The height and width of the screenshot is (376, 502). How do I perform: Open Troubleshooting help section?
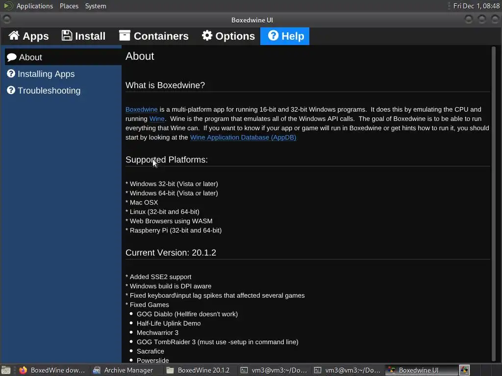[x=63, y=91]
